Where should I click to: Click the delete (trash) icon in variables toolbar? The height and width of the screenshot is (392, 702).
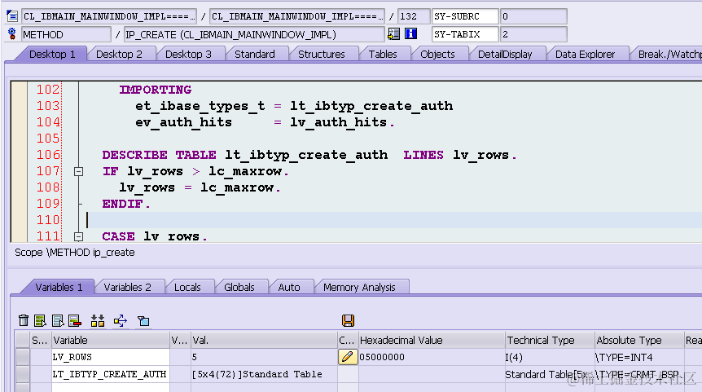coord(24,320)
